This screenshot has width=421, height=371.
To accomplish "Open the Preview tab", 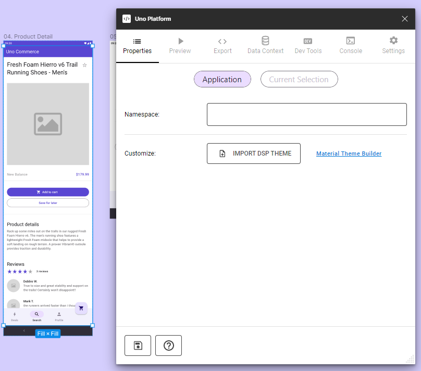I will pos(180,46).
